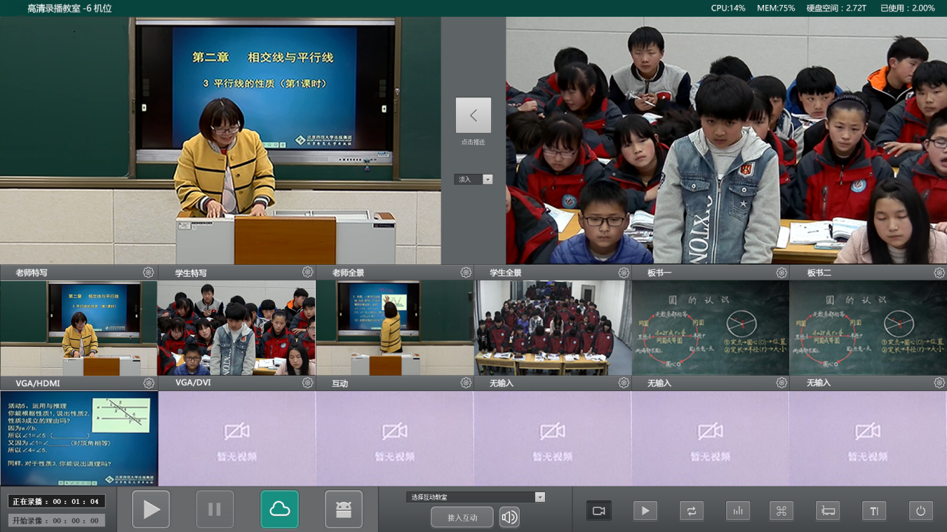Viewport: 947px width, 532px height.
Task: Toggle the speaker sound icon
Action: pos(509,517)
